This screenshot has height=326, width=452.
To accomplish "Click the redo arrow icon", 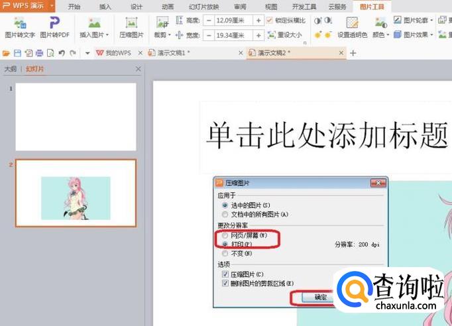I will coord(73,53).
